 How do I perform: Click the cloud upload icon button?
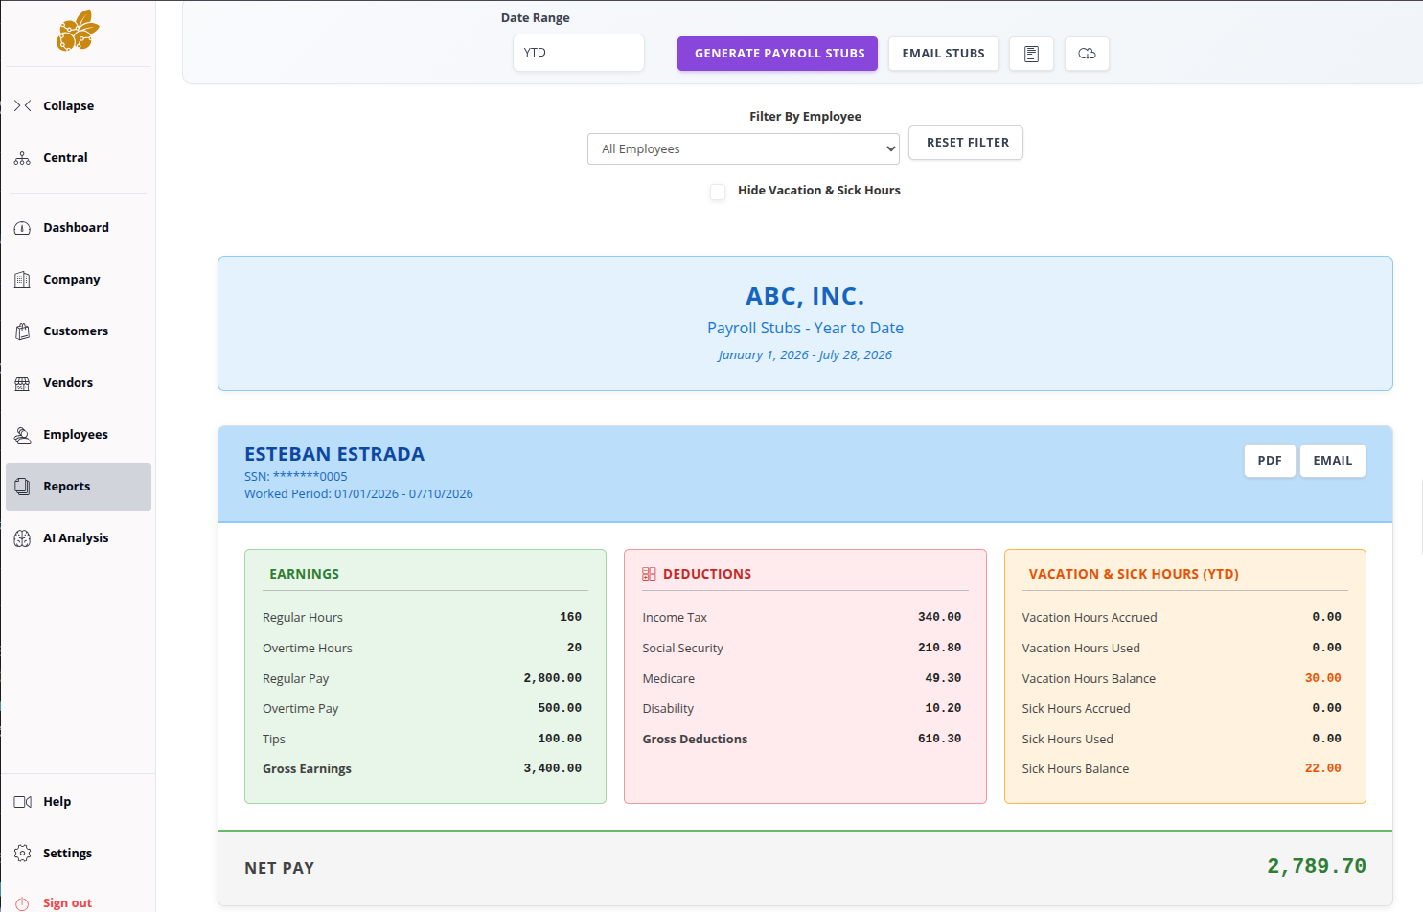(x=1087, y=54)
